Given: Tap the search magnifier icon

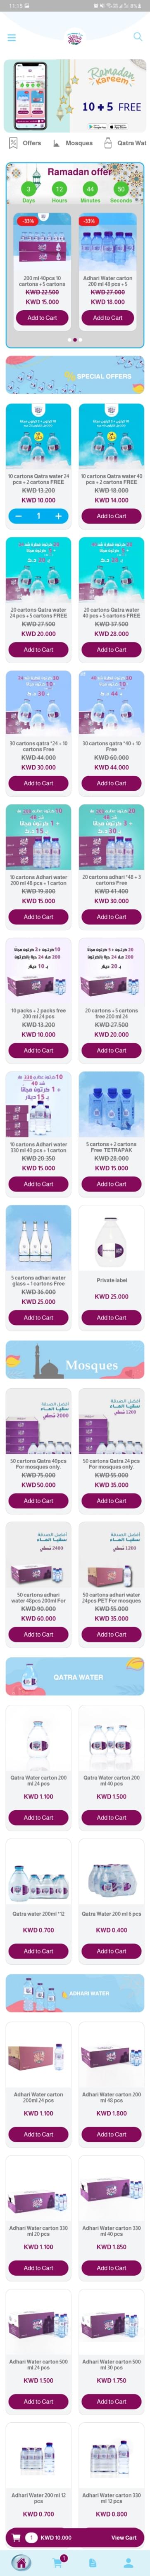Looking at the screenshot, I should 137,37.
